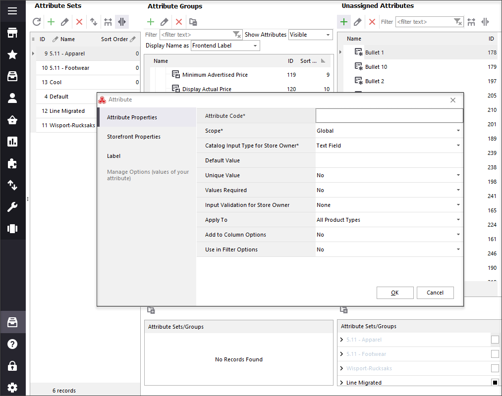502x396 pixels.
Task: Open the Show Attributes Visible dropdown
Action: [310, 35]
